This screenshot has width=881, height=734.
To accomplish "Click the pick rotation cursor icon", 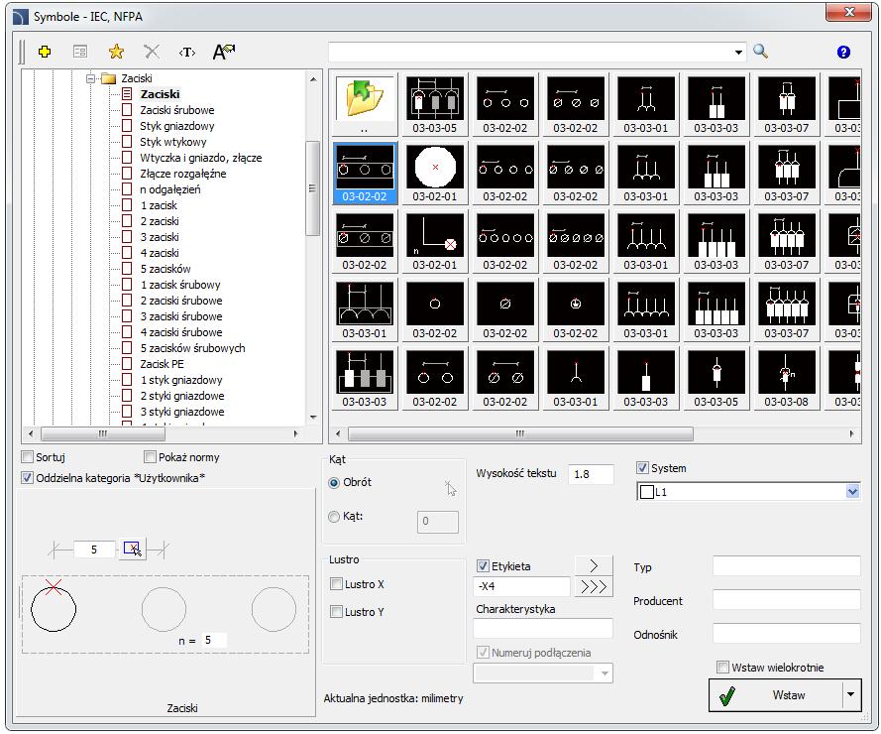I will [x=451, y=488].
